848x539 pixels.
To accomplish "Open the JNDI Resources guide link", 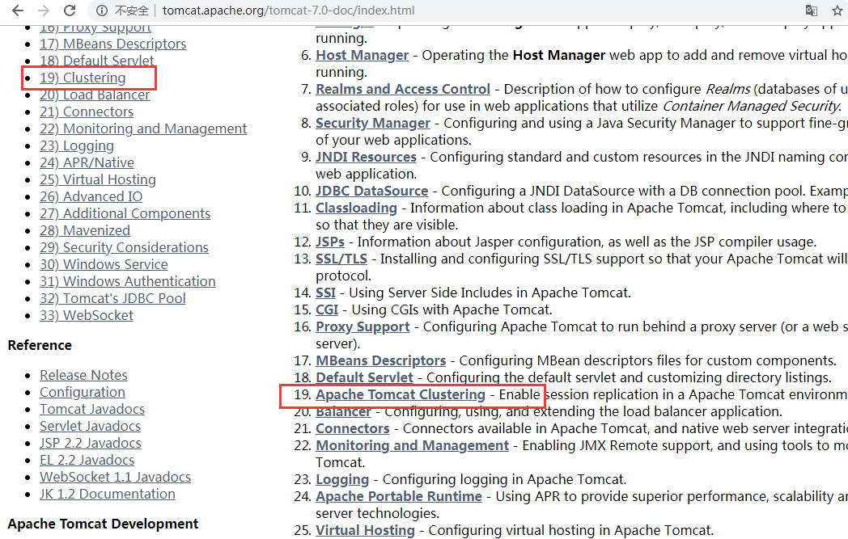I will click(x=366, y=157).
